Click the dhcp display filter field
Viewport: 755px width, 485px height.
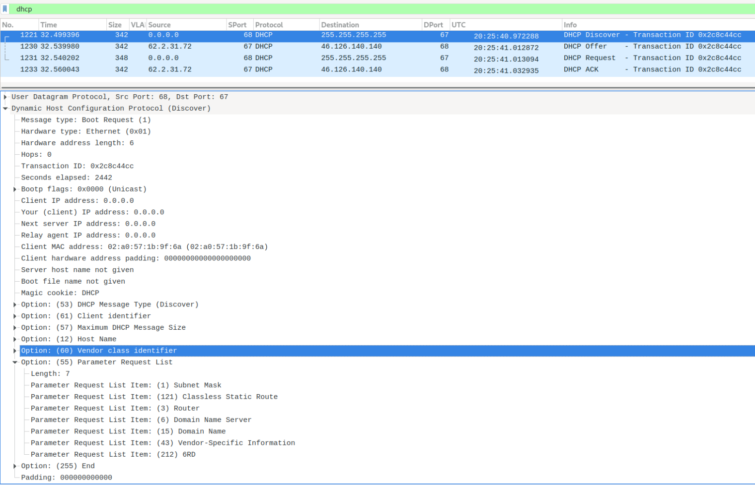[348, 9]
